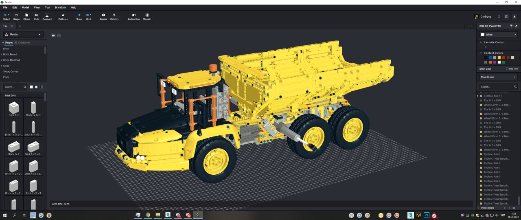This screenshot has height=220, width=521.
Task: Open the shopping cart icon near username
Action: tap(506, 17)
